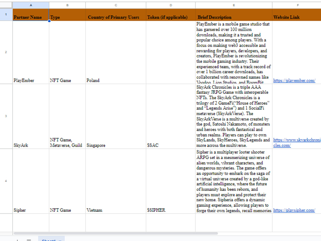Select the "NFT Game" cell in PlayEmber row
321x241 pixels.
coord(67,52)
